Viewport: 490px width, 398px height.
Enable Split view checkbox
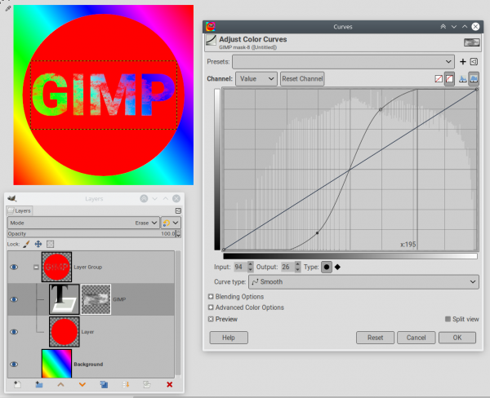pyautogui.click(x=448, y=319)
